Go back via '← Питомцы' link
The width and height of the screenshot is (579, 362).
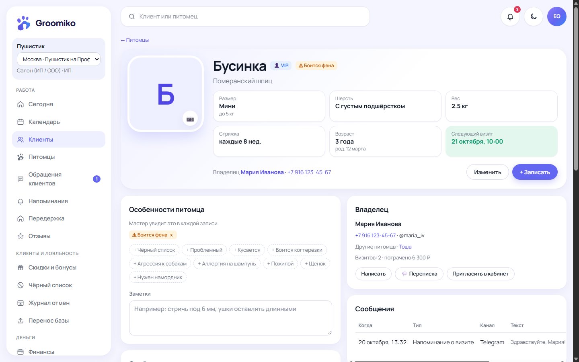[x=135, y=40]
